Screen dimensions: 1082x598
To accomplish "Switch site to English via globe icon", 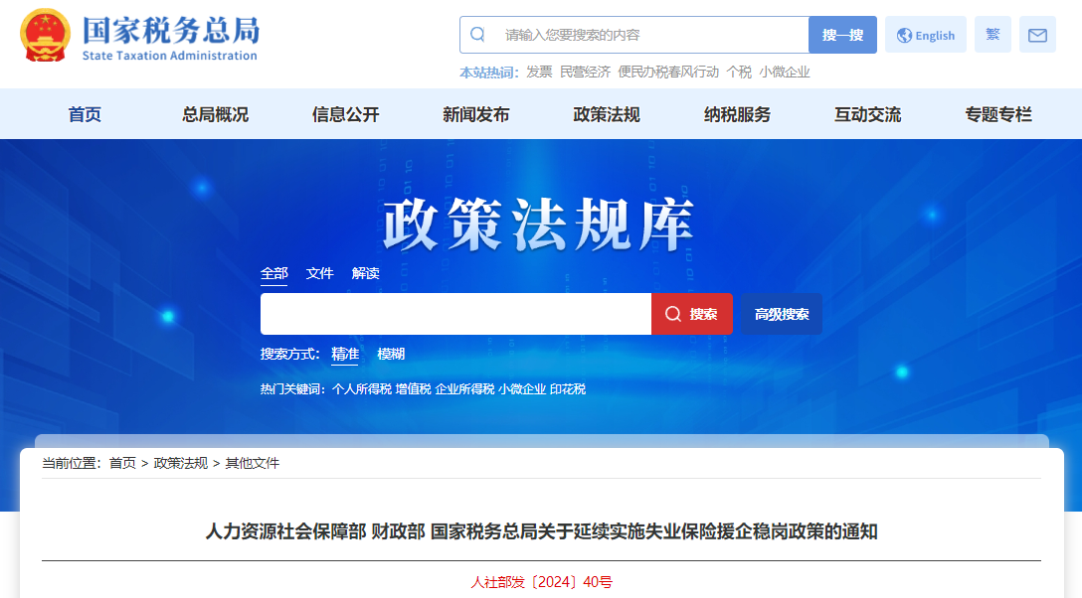I will (925, 35).
